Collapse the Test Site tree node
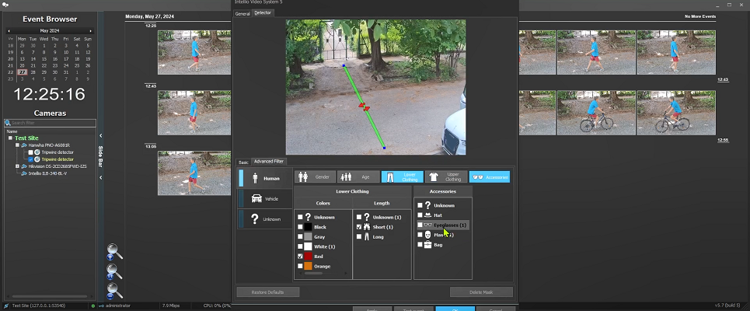Screen dimensions: 750x311 [x=10, y=138]
